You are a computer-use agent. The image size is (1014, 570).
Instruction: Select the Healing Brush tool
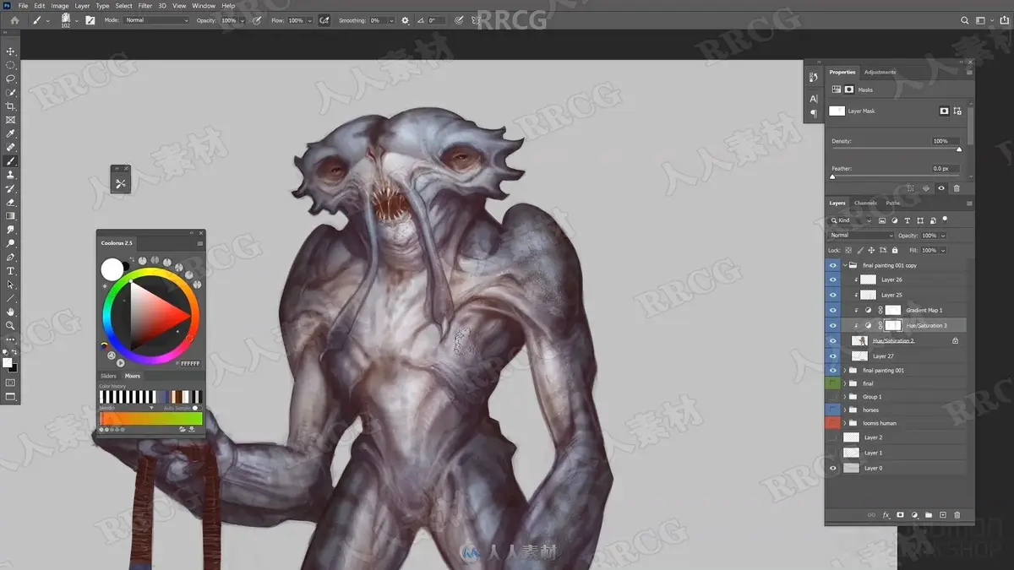[11, 147]
